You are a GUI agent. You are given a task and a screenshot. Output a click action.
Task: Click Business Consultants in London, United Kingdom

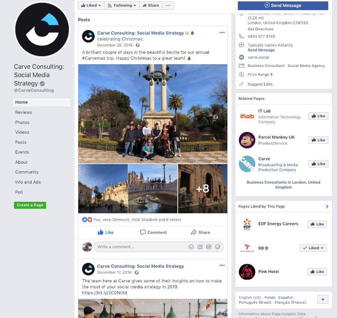pos(284,185)
